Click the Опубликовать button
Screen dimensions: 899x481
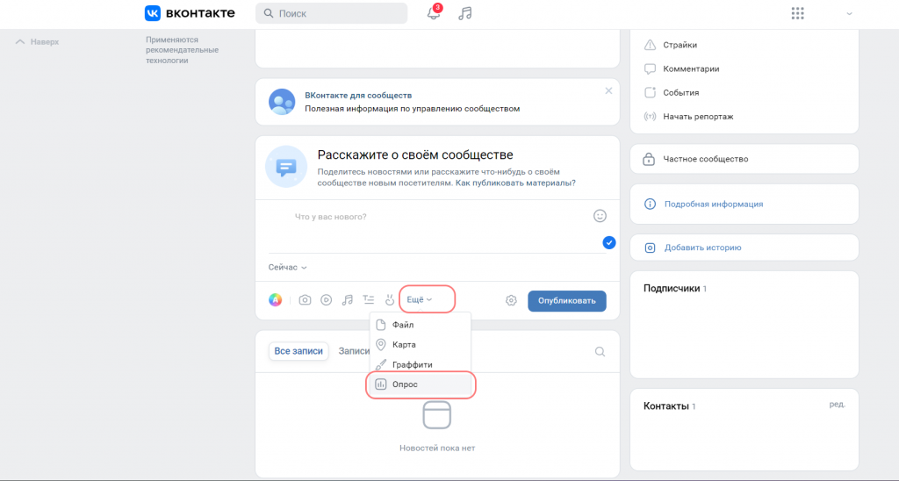567,301
